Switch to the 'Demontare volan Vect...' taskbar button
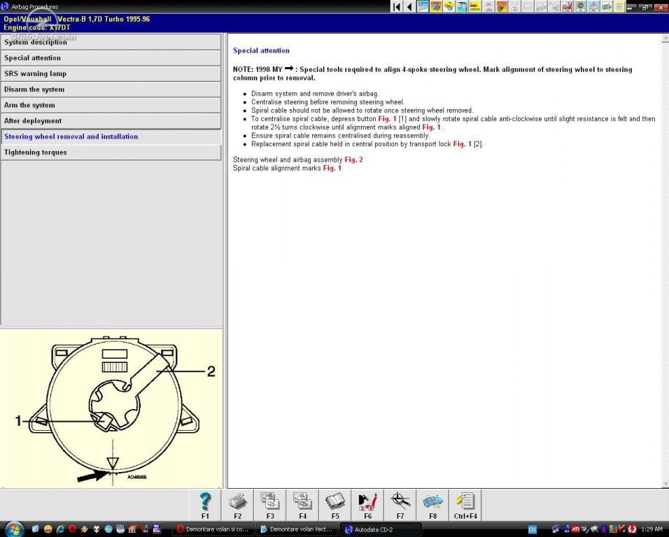Viewport: 669px width, 537px height. pyautogui.click(x=297, y=529)
